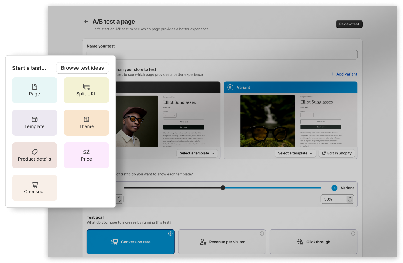Image resolution: width=403 pixels, height=263 pixels.
Task: Select Clickthrough as test goal
Action: (x=313, y=242)
